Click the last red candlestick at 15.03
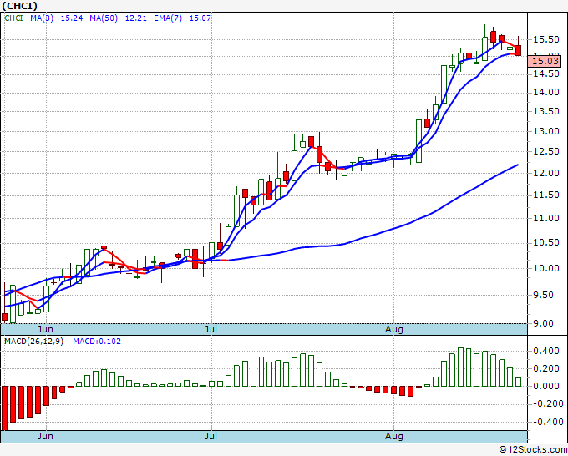 coord(519,50)
